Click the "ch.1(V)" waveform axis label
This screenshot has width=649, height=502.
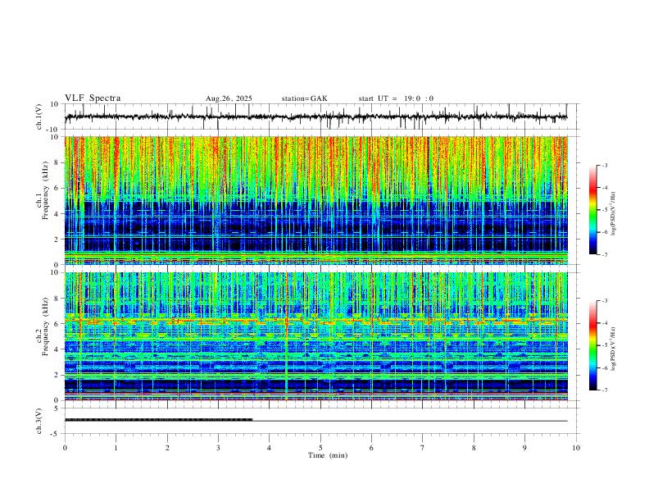pos(39,116)
